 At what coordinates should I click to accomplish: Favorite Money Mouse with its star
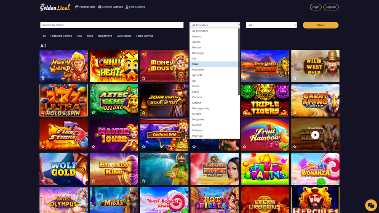(x=144, y=78)
